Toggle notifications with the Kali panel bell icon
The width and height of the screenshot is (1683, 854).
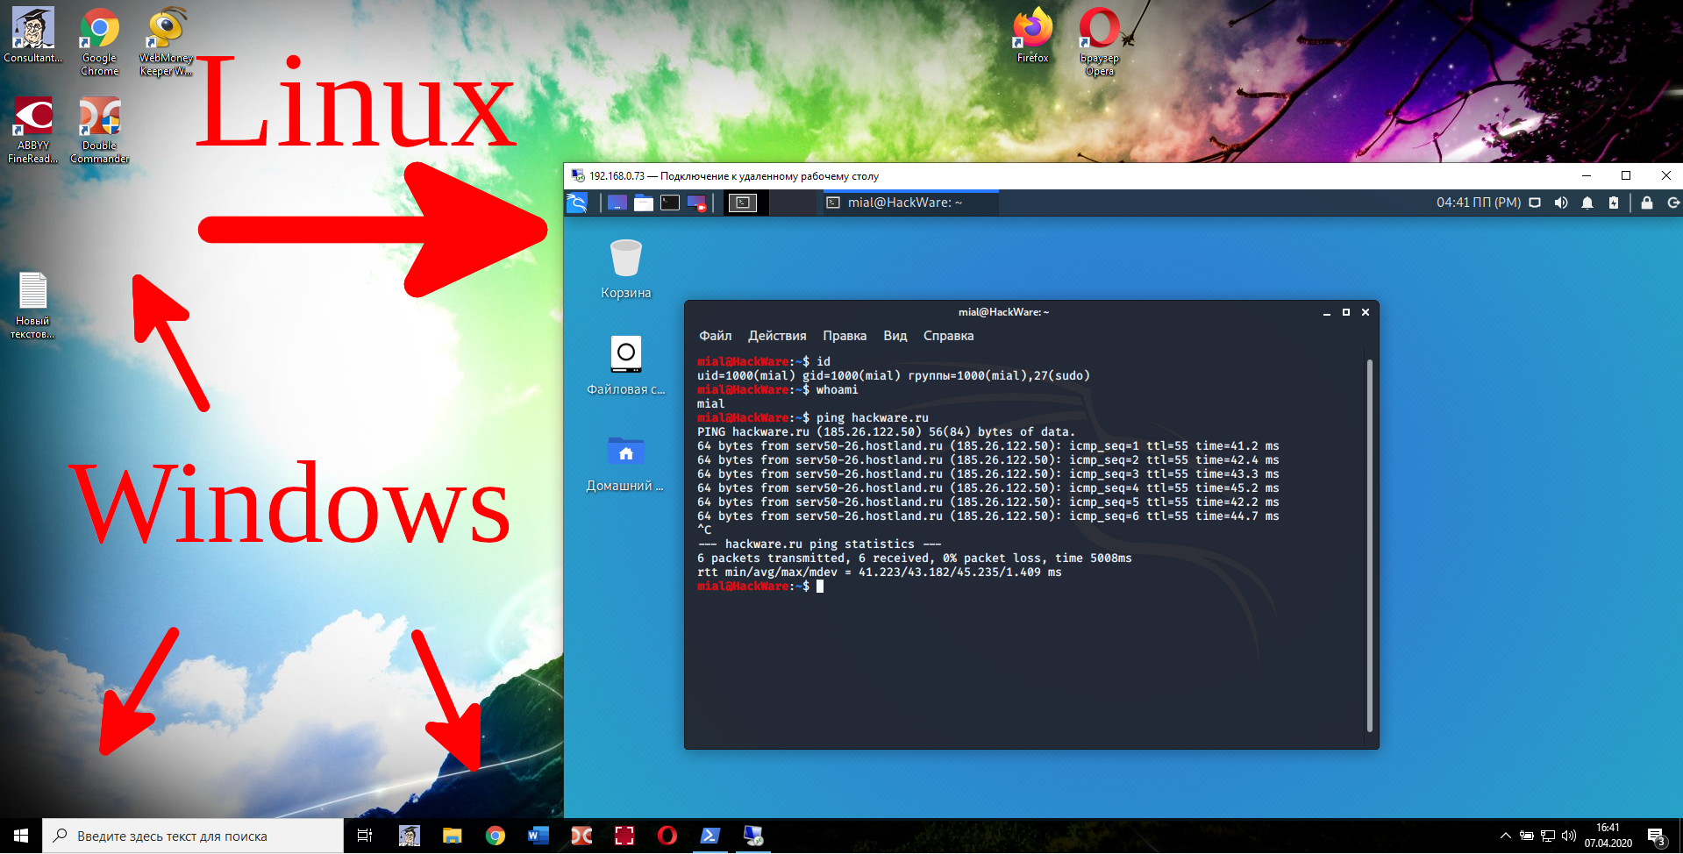[x=1587, y=203]
